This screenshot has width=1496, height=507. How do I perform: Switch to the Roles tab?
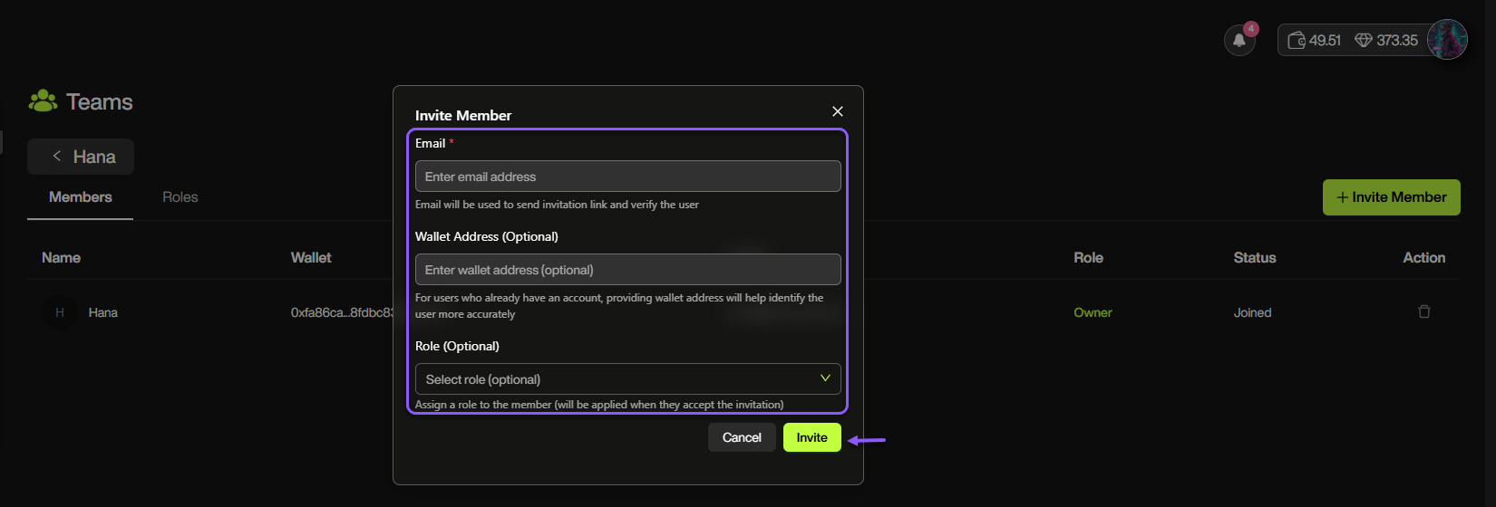[180, 196]
